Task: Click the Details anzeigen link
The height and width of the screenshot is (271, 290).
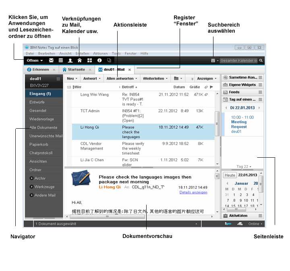Action: coord(193,192)
